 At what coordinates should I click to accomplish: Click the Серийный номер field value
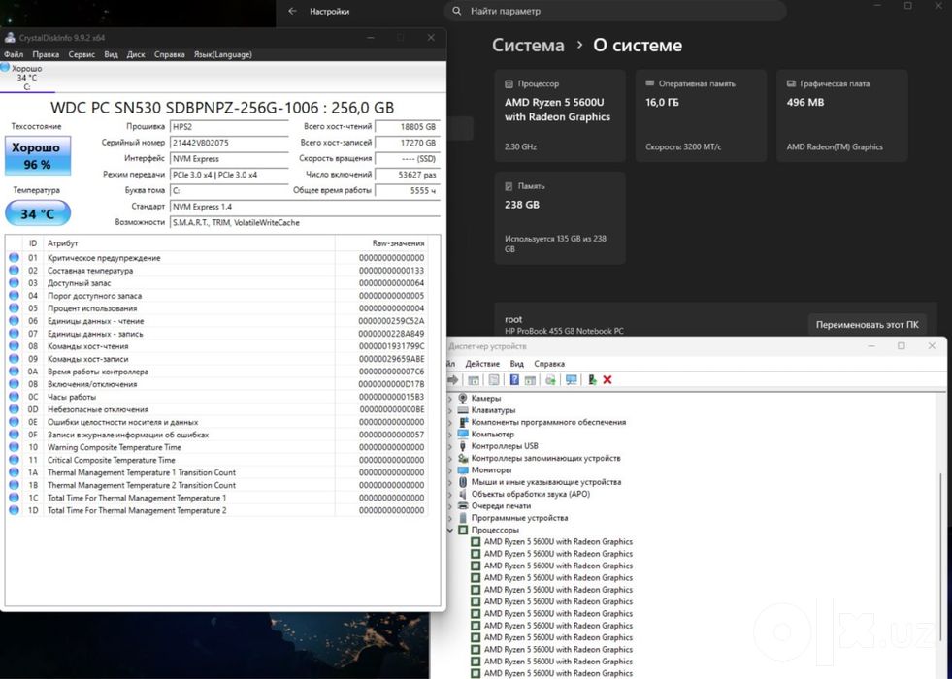point(229,144)
